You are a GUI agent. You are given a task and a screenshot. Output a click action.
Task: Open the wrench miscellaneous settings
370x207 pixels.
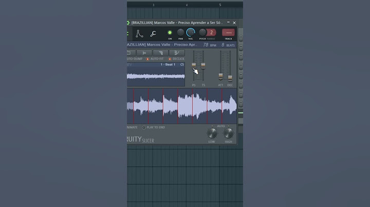pos(153,34)
